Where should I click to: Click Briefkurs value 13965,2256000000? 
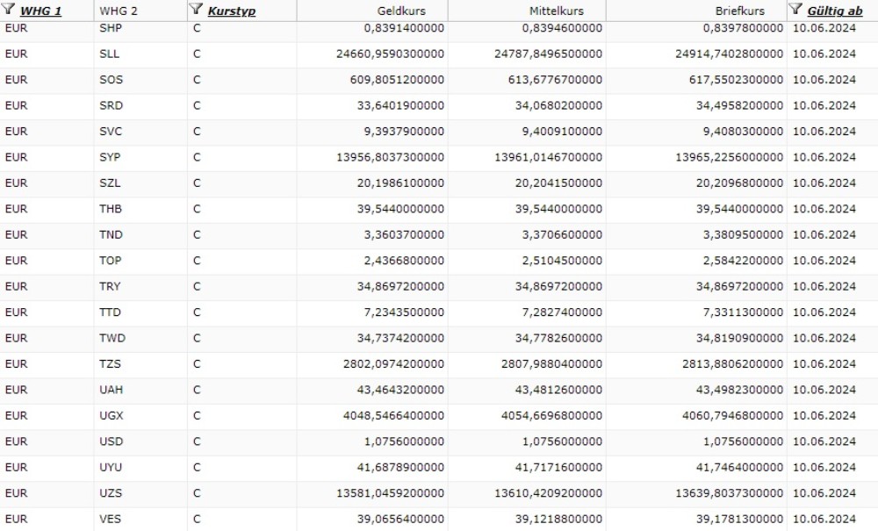point(729,157)
